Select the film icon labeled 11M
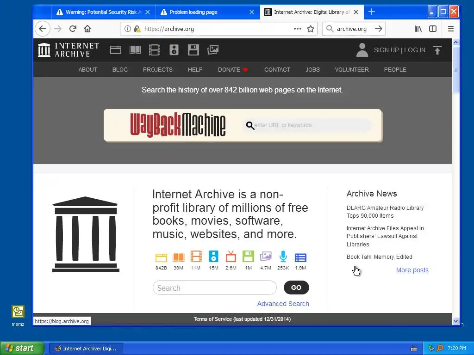 click(x=196, y=257)
